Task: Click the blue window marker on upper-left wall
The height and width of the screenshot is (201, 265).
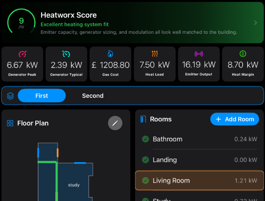Action: pos(38,153)
